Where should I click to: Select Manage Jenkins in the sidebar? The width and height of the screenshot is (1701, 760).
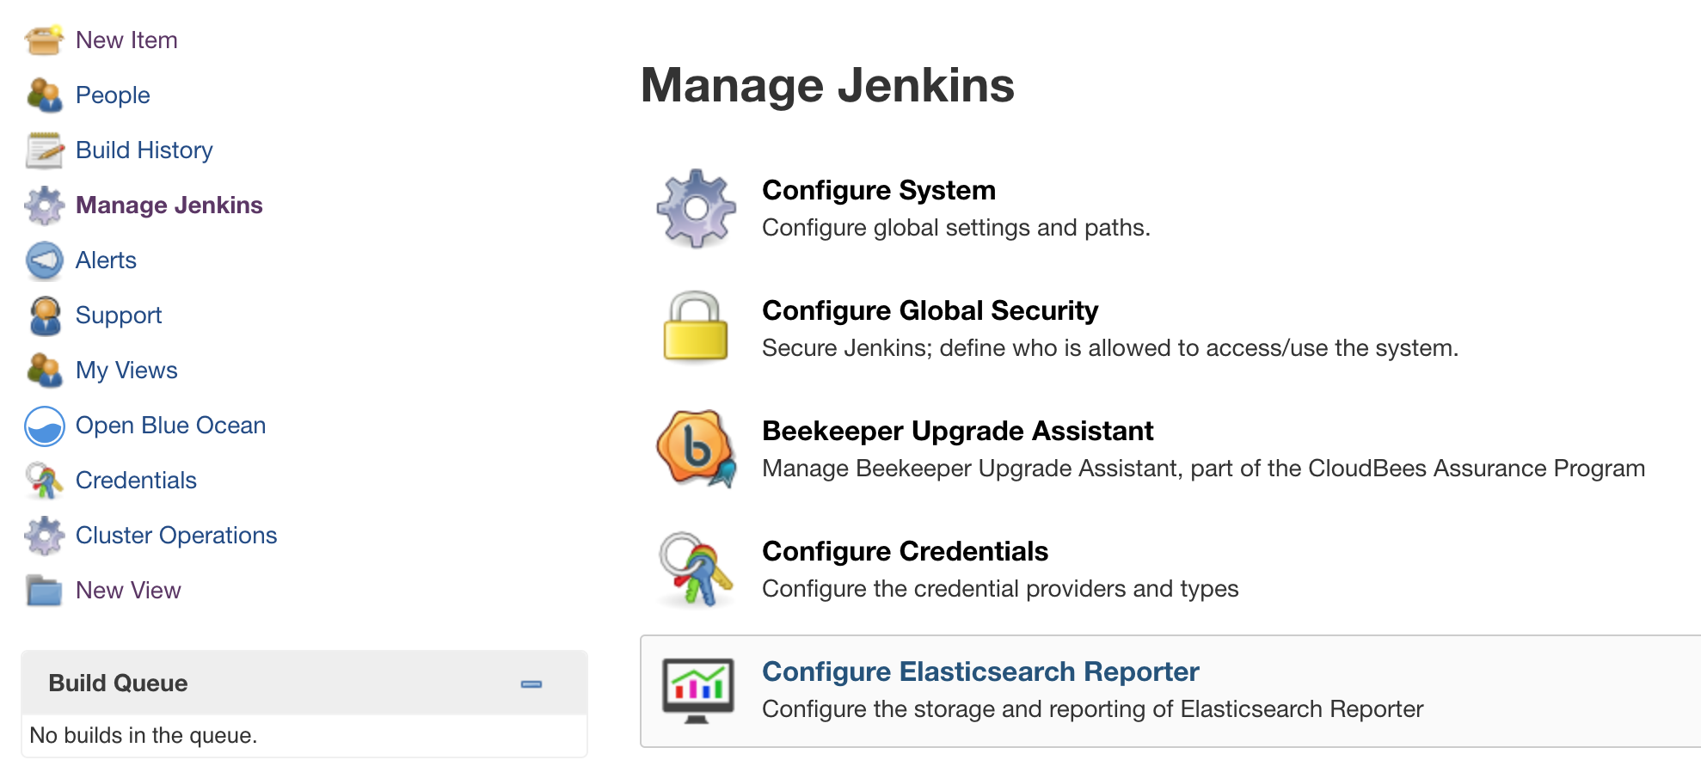(169, 205)
